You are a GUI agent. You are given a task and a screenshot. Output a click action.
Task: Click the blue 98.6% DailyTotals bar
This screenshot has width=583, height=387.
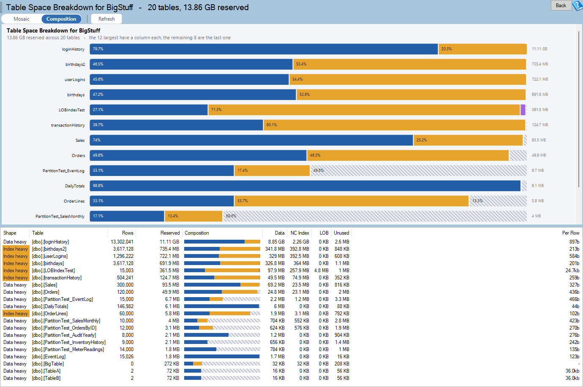[x=305, y=186]
